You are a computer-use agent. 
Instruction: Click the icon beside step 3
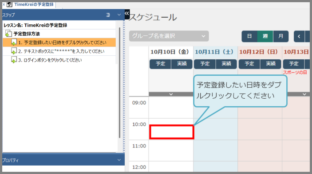coord(14,60)
